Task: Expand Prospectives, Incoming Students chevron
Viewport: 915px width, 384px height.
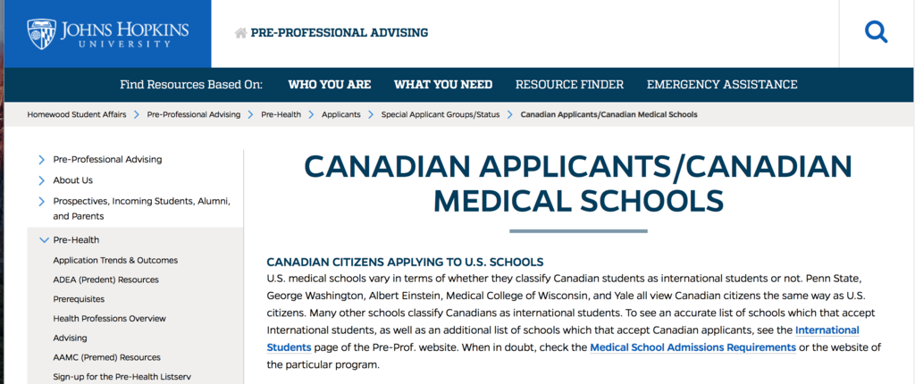Action: coord(42,201)
